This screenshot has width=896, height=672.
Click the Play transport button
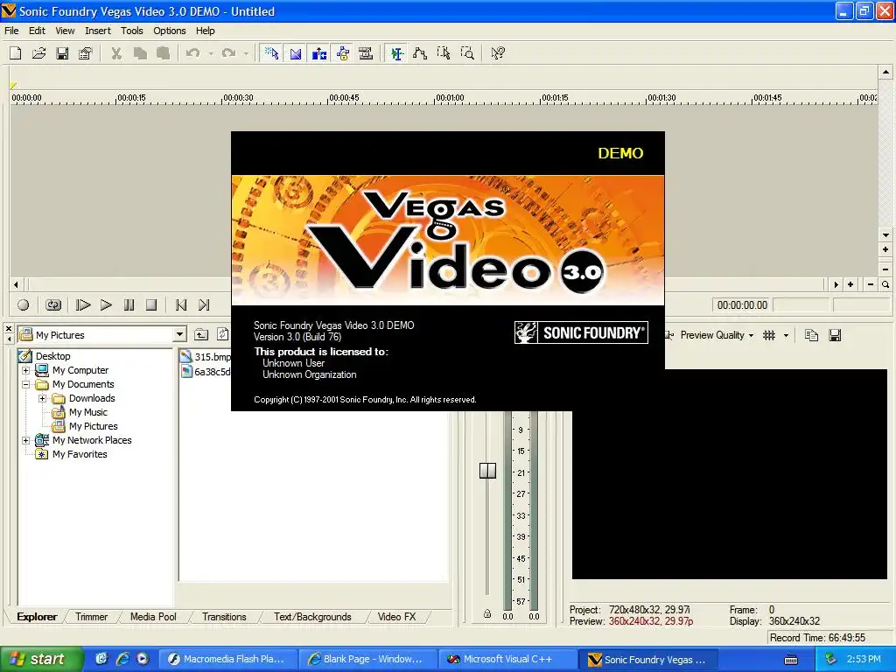(x=106, y=305)
